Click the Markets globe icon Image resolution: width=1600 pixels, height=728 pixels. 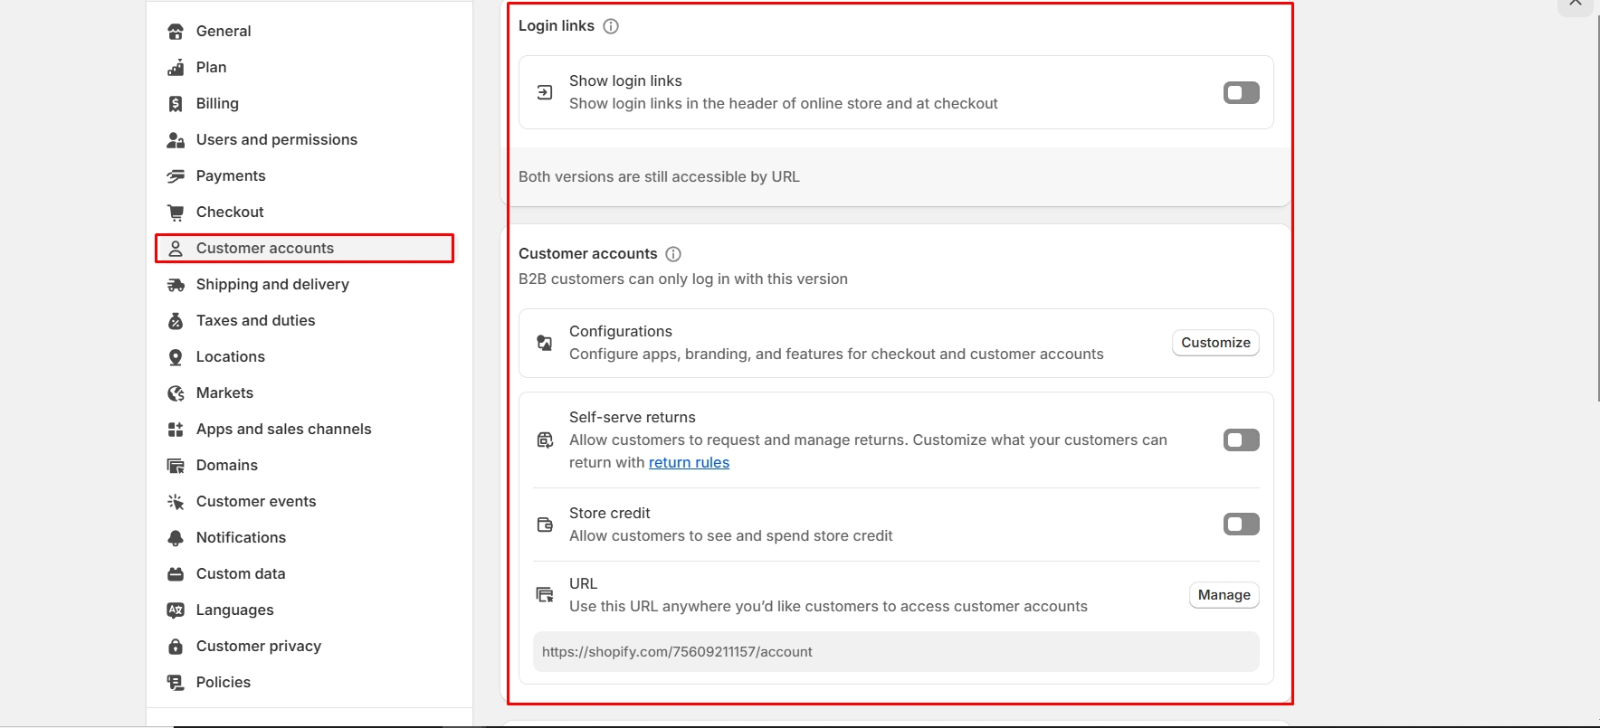[176, 393]
